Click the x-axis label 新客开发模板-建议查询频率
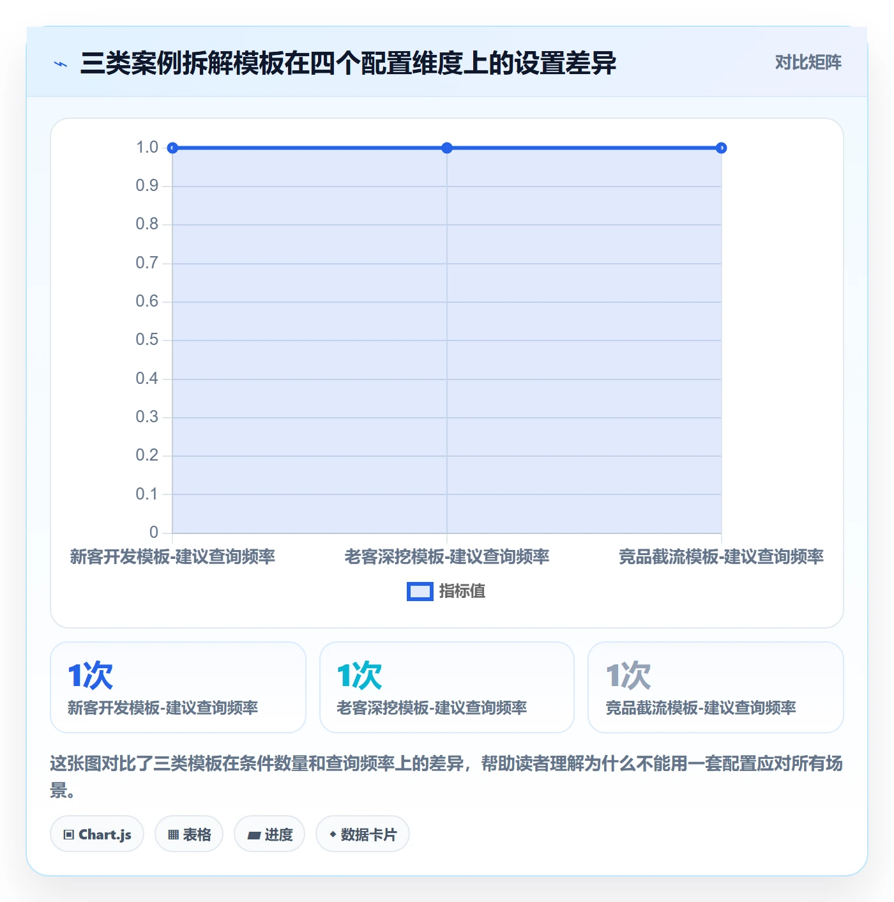Image resolution: width=894 pixels, height=902 pixels. click(x=172, y=557)
